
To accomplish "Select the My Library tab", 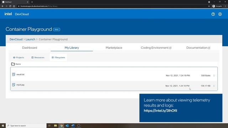I will click(x=72, y=48).
